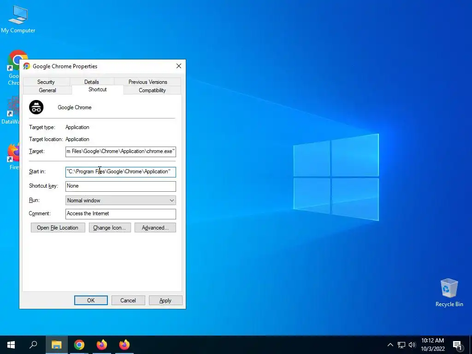Click the incognito icon in Shortcut tab

(36, 107)
